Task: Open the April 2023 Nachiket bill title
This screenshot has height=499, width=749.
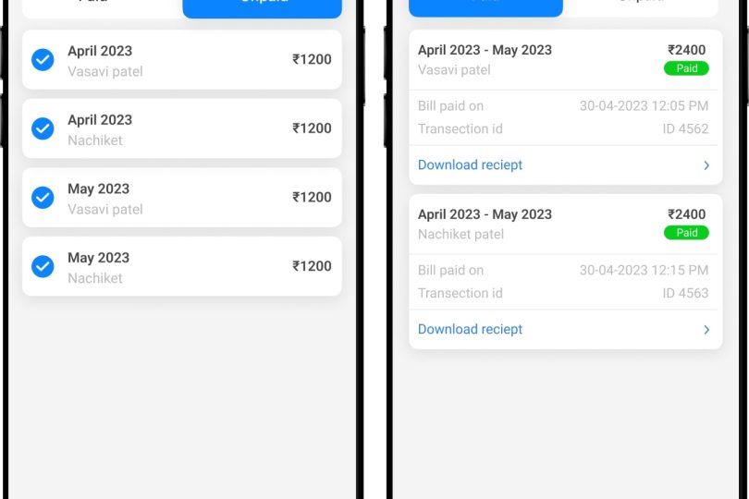Action: 100,120
